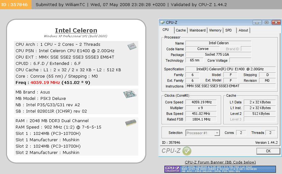
Task: Click 'Version 1.44.2' text in CPU-Z window
Action: [266, 143]
